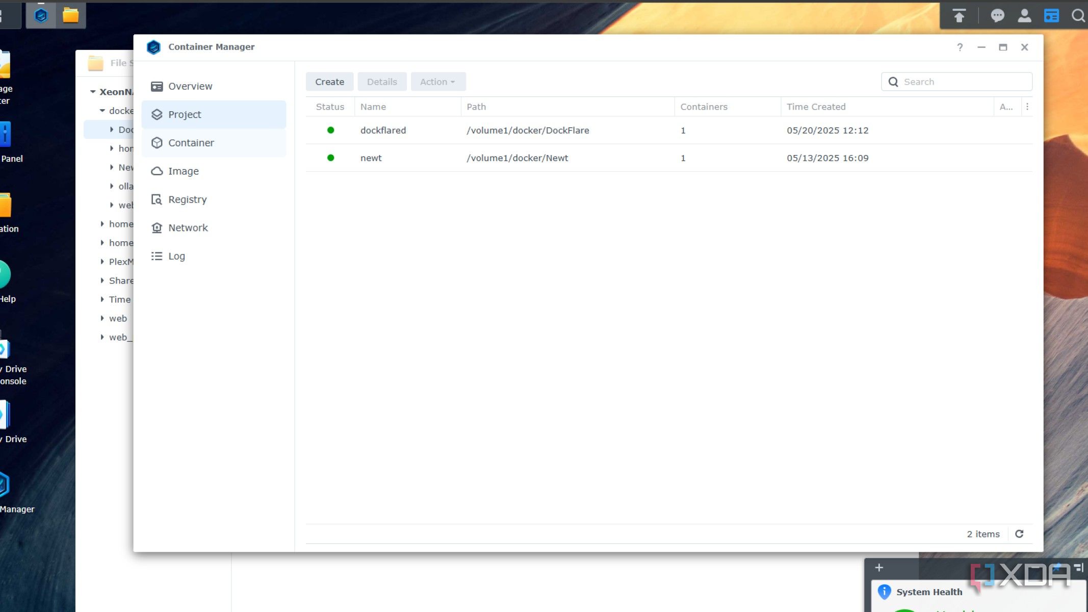Open the Container Manager help question mark
Viewport: 1088px width, 612px height.
pyautogui.click(x=960, y=47)
